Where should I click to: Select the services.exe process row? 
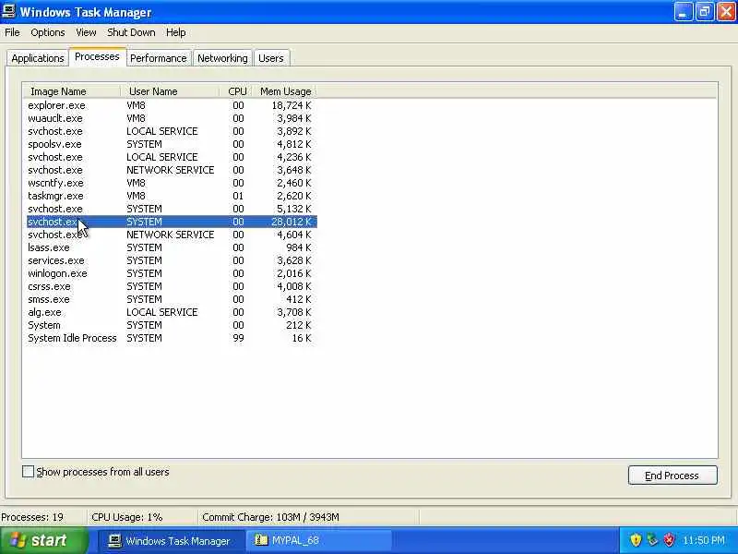172,260
